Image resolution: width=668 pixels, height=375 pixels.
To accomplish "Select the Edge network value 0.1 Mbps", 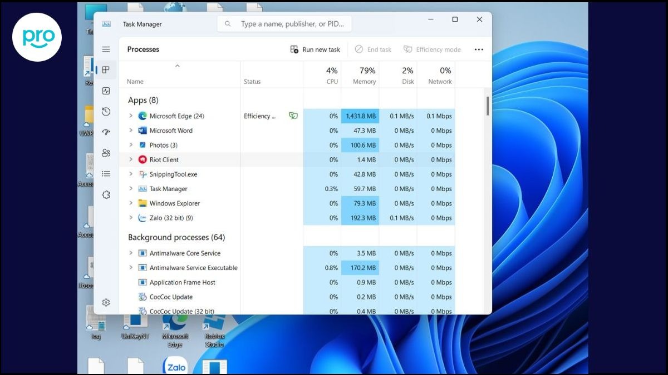I will 439,116.
